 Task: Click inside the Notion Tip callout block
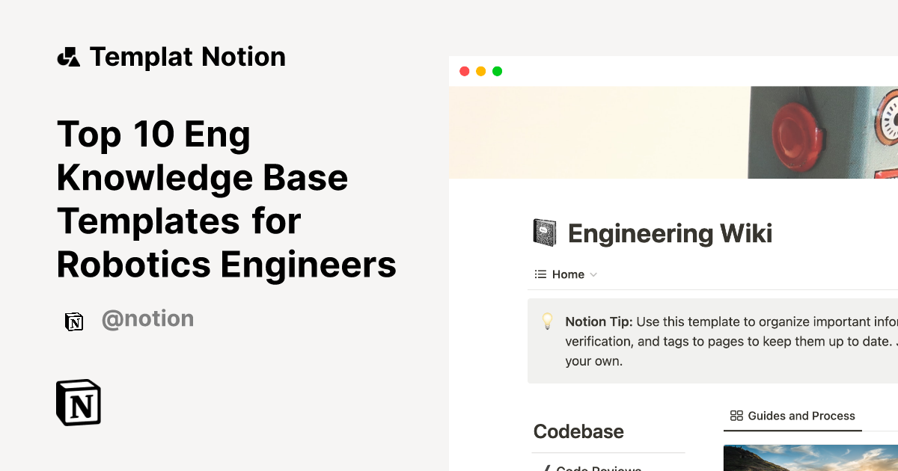[x=711, y=341]
